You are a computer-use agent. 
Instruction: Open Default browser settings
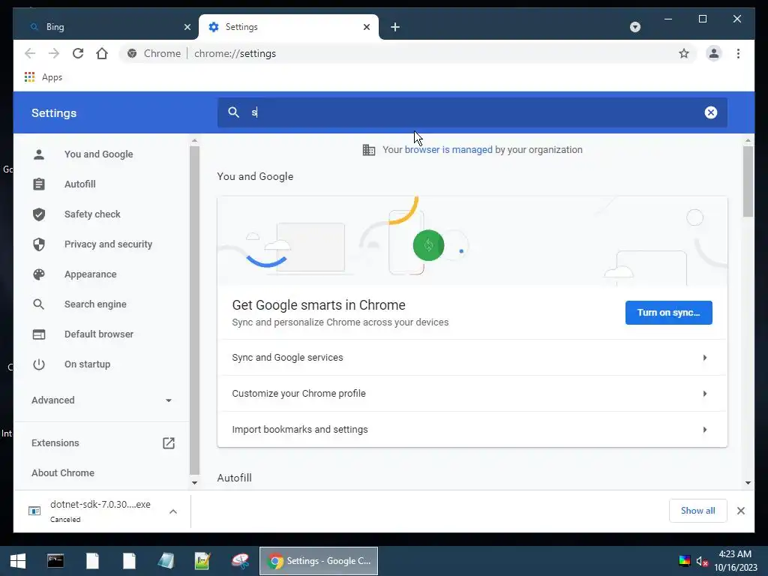(98, 334)
